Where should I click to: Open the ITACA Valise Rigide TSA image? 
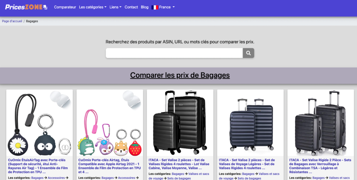[321, 123]
